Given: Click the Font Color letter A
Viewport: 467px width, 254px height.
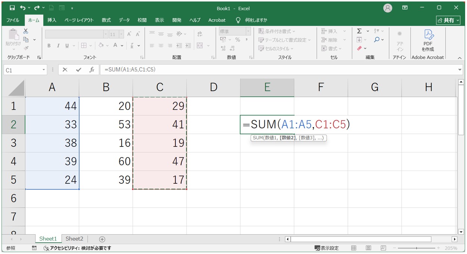Looking at the screenshot, I should [115, 45].
